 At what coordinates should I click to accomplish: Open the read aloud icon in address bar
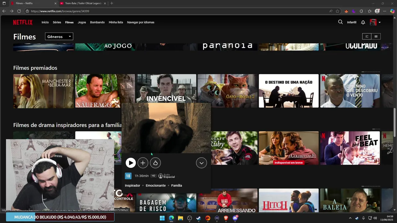(x=331, y=11)
